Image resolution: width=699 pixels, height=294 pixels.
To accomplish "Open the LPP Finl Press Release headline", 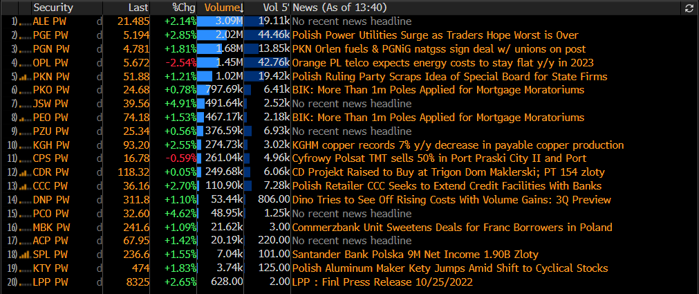I will point(382,282).
